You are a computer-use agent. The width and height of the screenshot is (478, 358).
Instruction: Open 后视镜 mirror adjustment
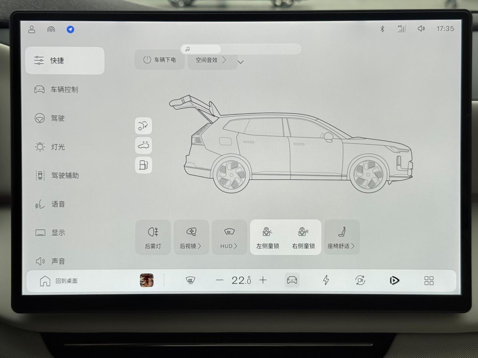tap(191, 237)
